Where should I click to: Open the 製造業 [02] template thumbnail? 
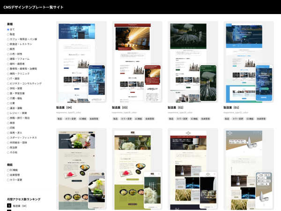click(193, 62)
